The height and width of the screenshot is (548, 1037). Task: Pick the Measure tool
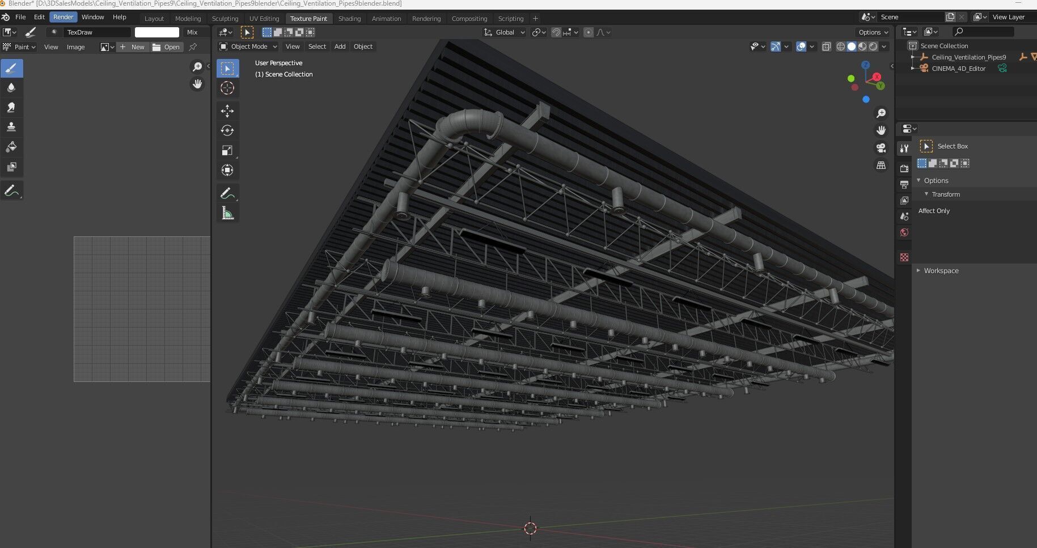[x=227, y=213]
